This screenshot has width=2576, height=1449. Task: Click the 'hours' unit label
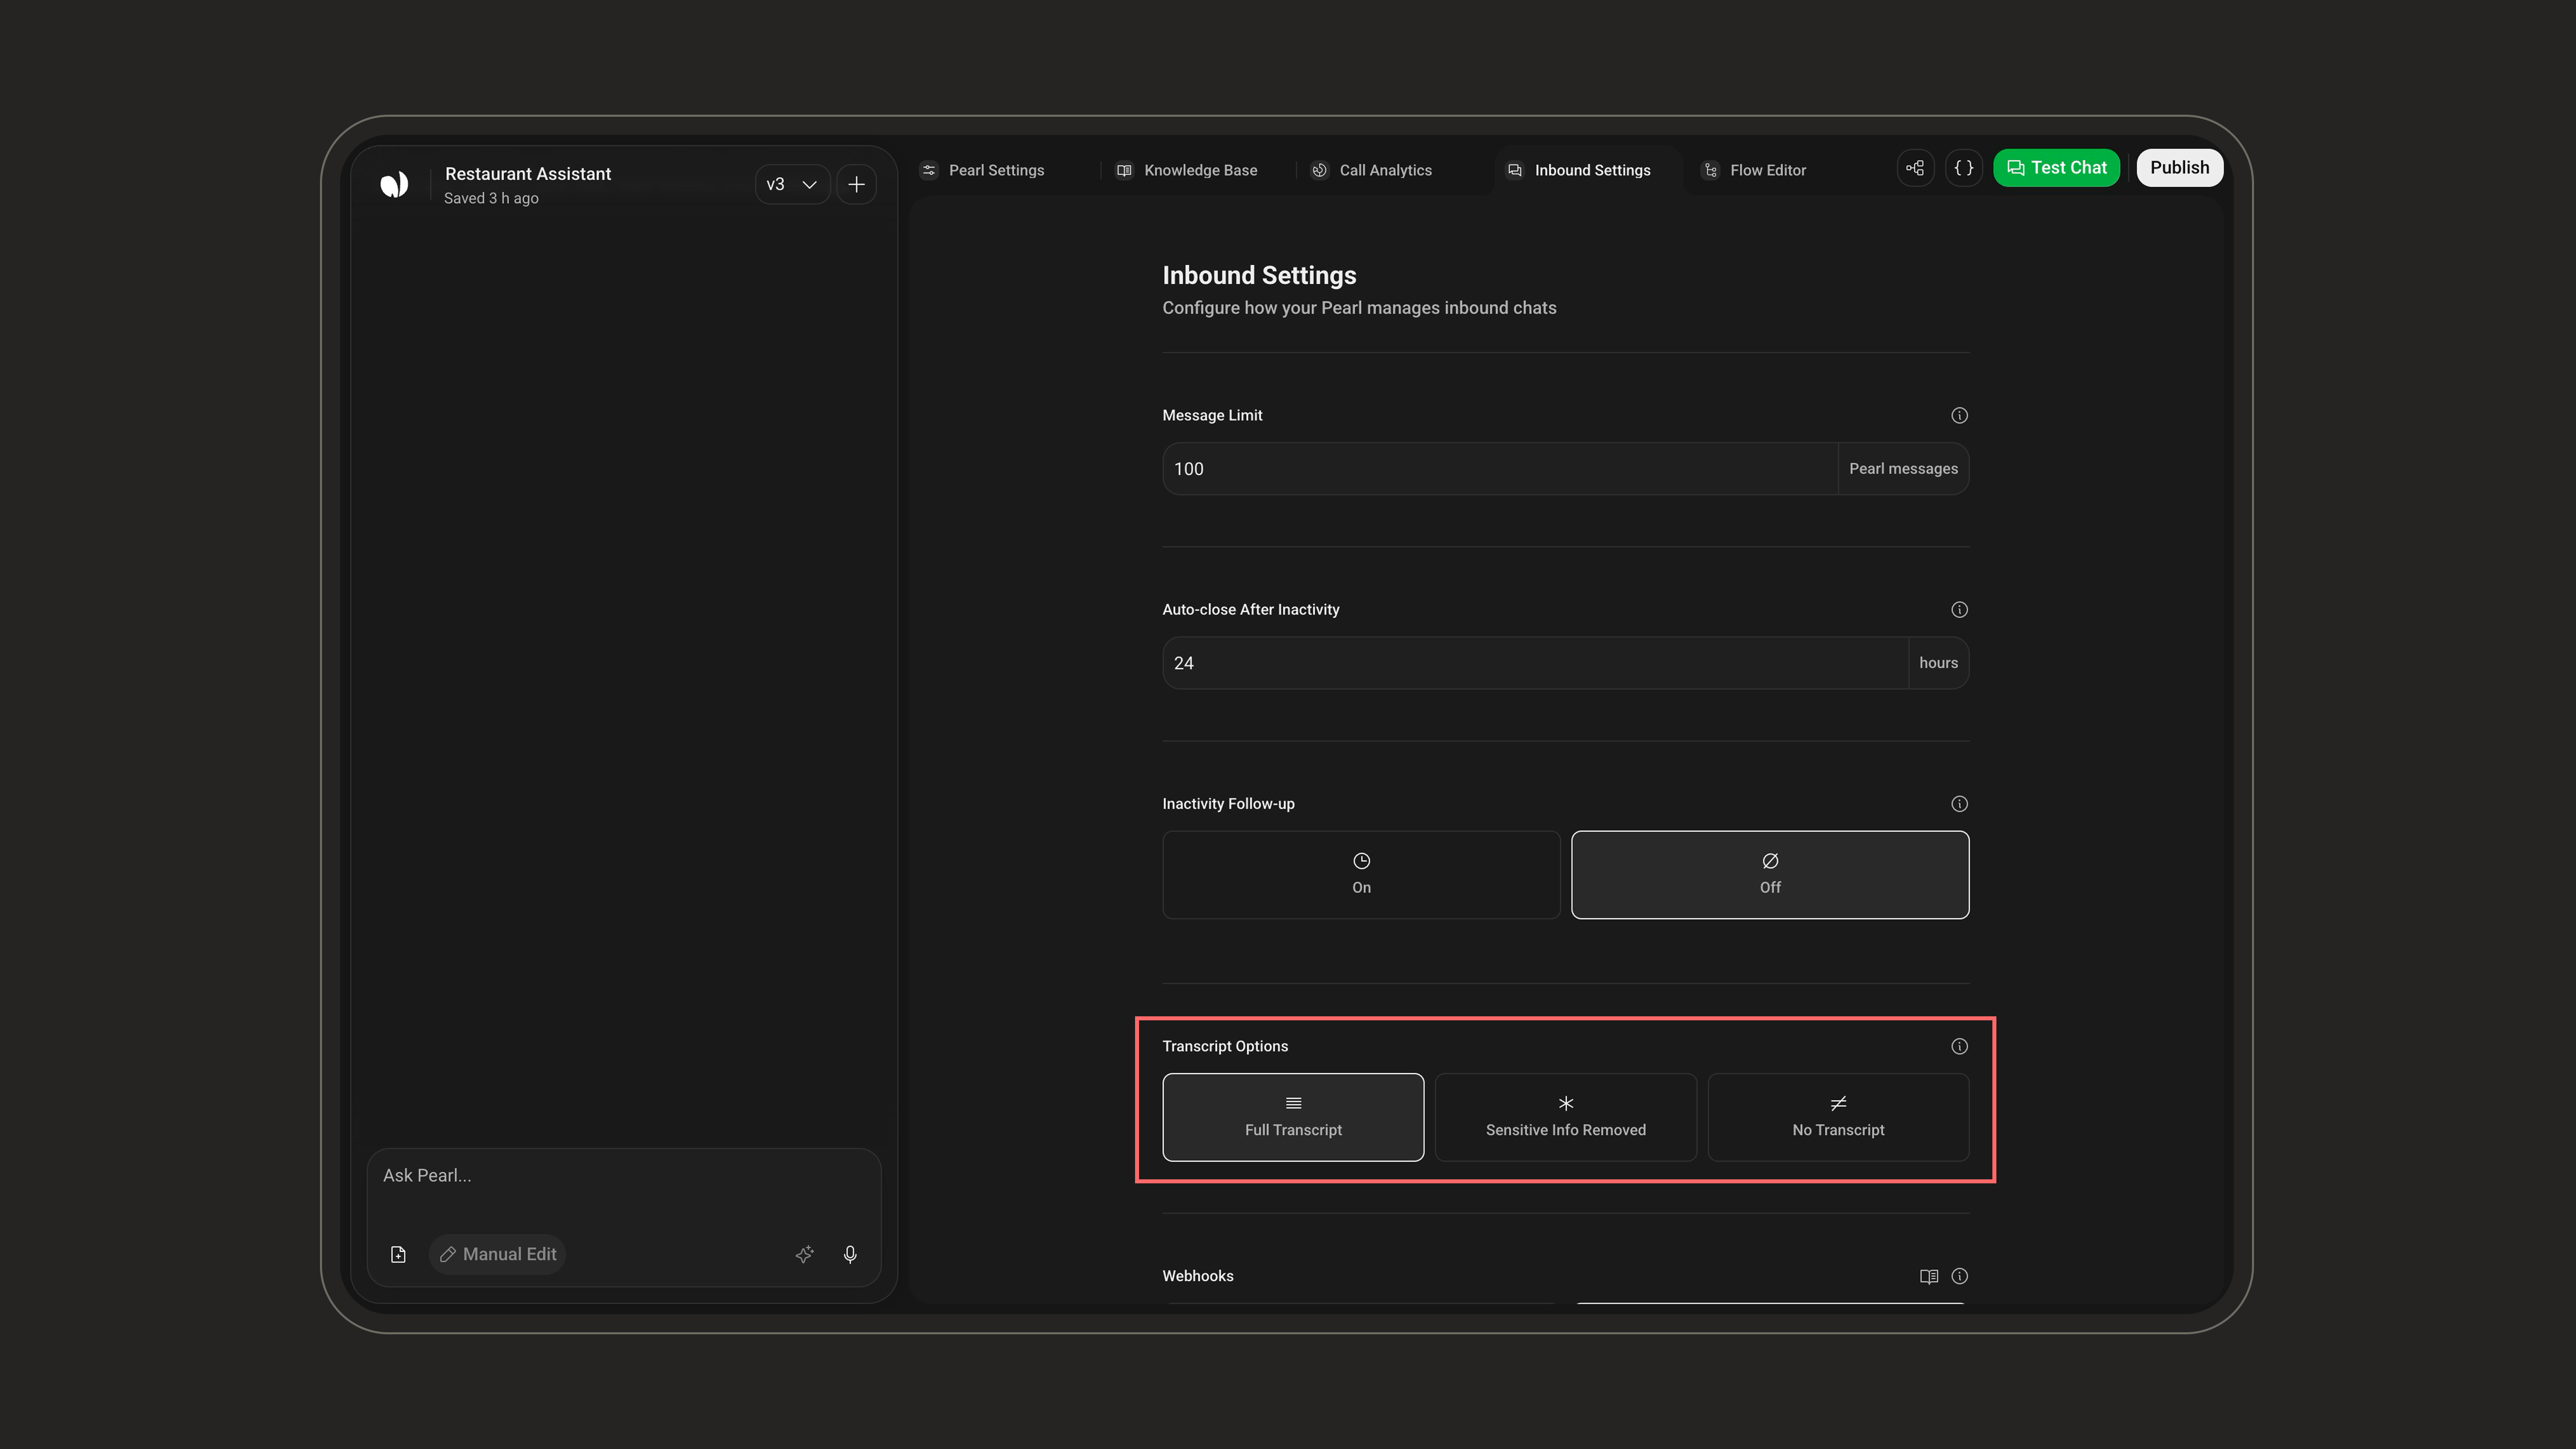click(x=1938, y=663)
